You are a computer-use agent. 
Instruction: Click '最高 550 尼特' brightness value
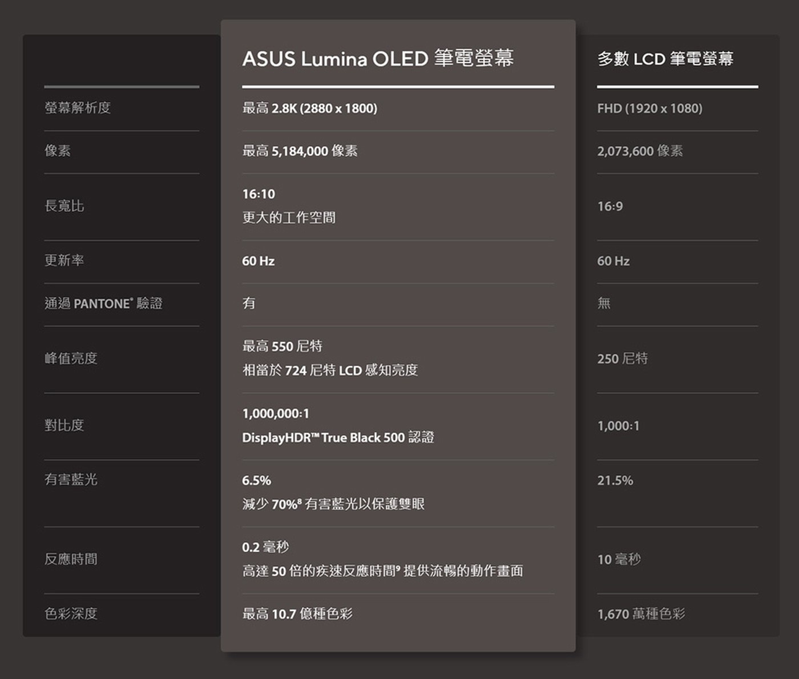point(283,346)
